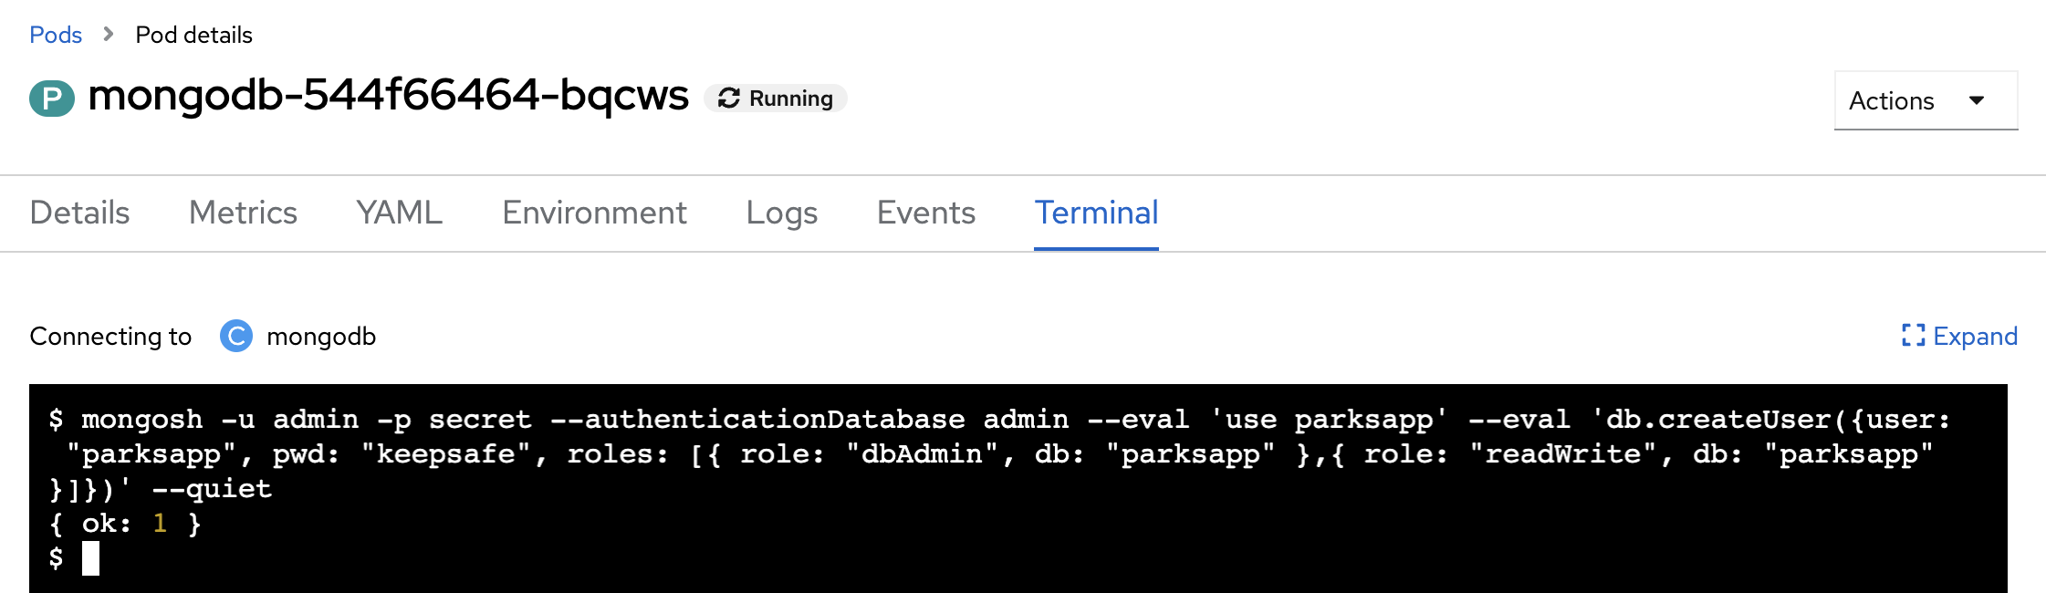Open the Metrics tab
Viewport: 2046px width, 593px height.
pyautogui.click(x=243, y=213)
